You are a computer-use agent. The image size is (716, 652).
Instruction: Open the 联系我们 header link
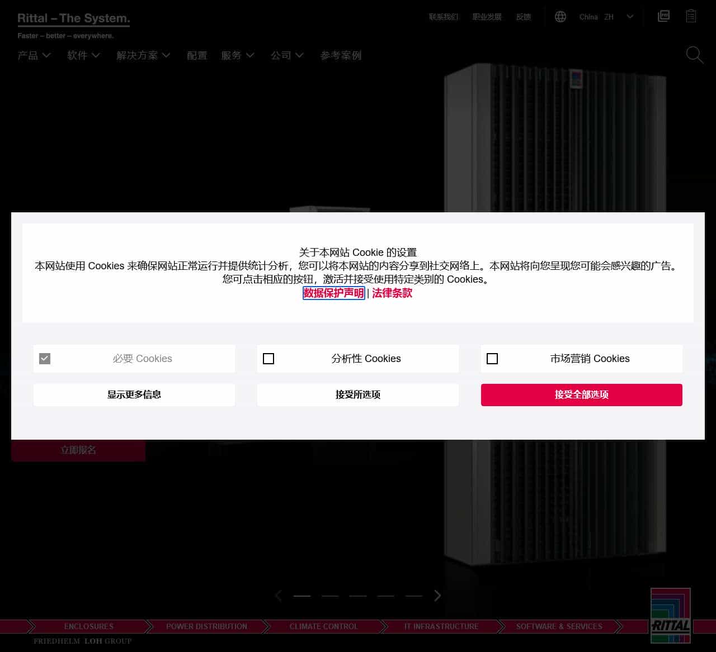(444, 17)
